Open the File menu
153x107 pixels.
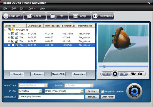tap(5, 8)
